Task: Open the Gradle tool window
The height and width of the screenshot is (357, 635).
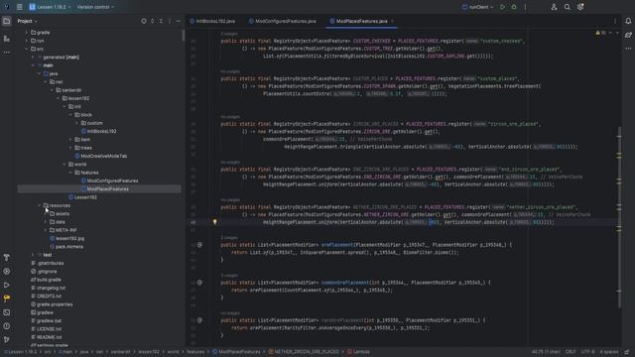Action: point(628,35)
